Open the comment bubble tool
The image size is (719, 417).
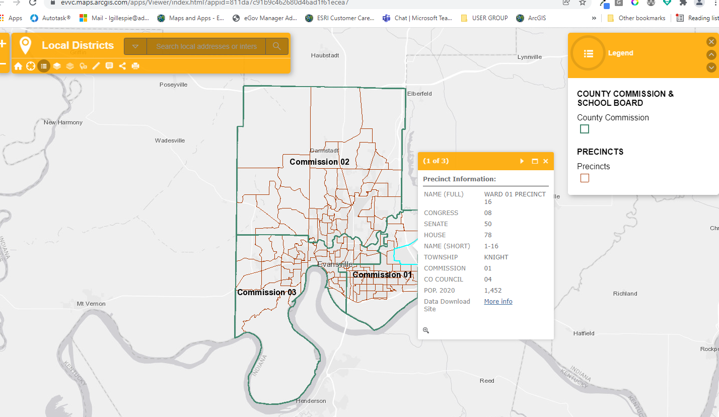tap(109, 66)
